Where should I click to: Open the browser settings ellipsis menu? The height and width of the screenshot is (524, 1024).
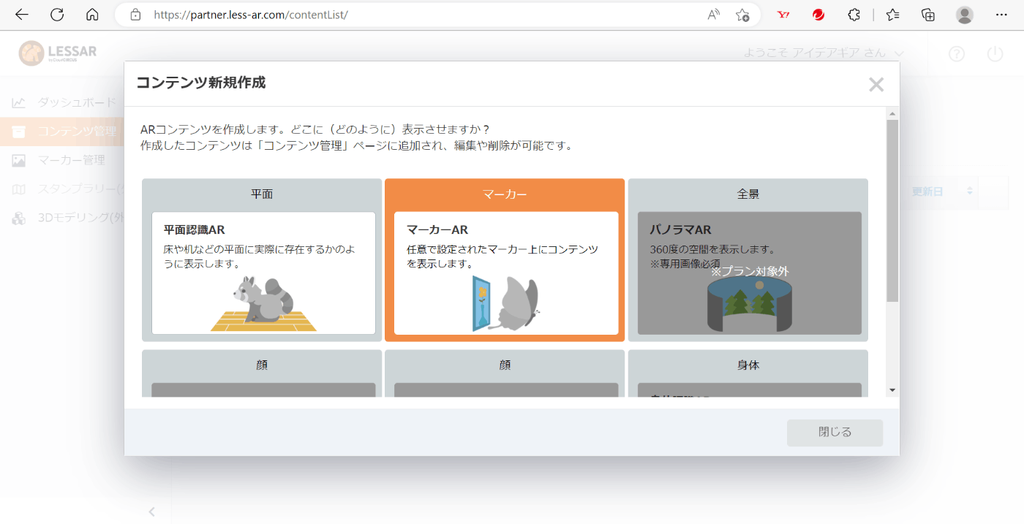[1001, 15]
